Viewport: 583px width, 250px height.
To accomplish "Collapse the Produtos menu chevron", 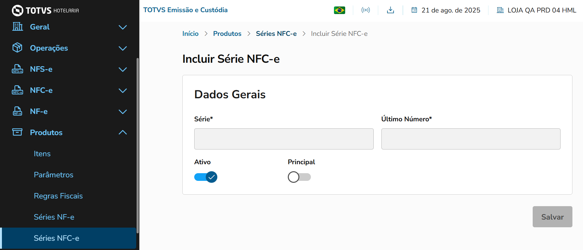I will tap(123, 133).
